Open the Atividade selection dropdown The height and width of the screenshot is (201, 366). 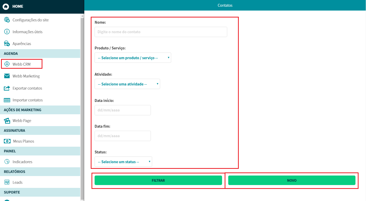[127, 84]
